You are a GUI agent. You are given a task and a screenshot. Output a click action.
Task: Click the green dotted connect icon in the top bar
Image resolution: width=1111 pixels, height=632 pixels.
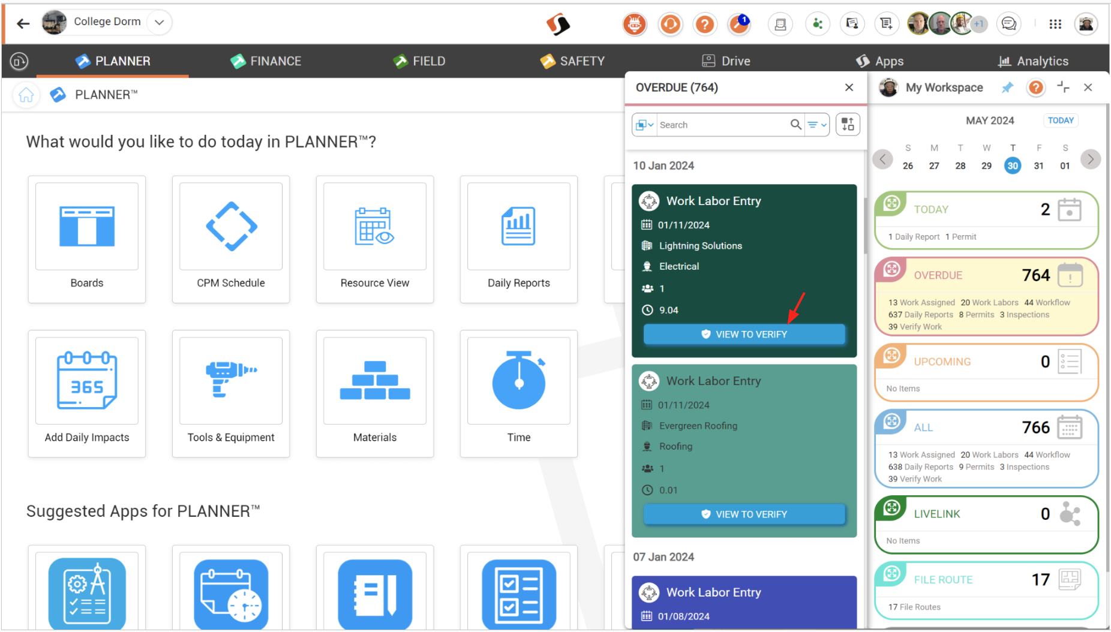coord(817,24)
